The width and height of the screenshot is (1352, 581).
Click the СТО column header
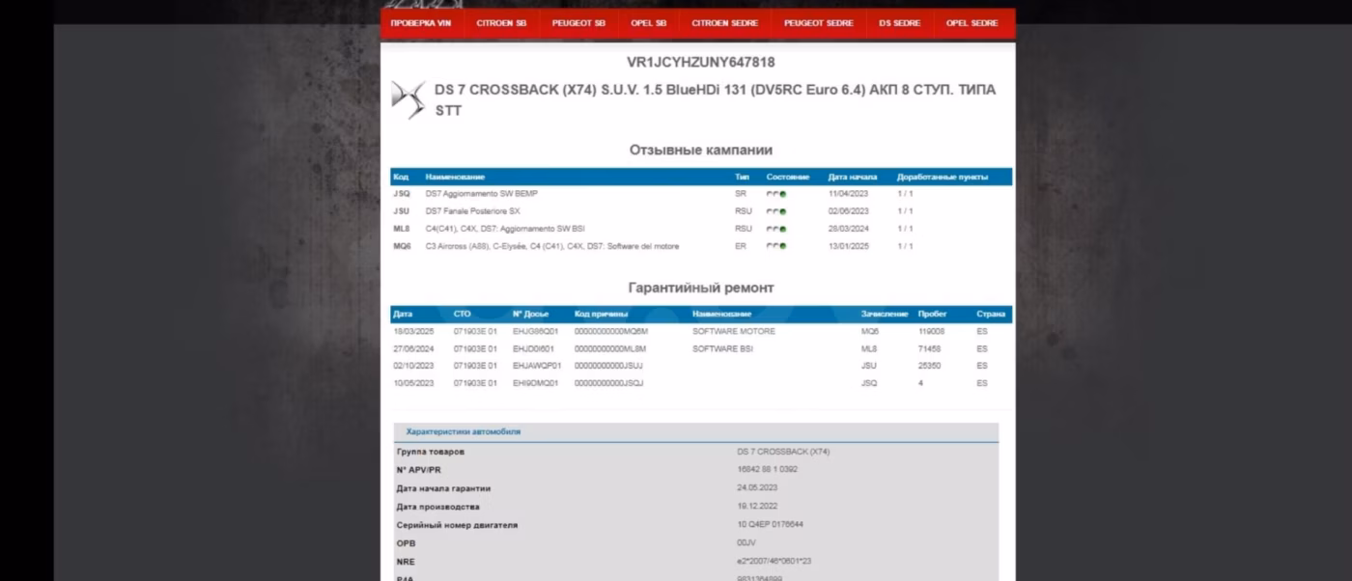[463, 314]
